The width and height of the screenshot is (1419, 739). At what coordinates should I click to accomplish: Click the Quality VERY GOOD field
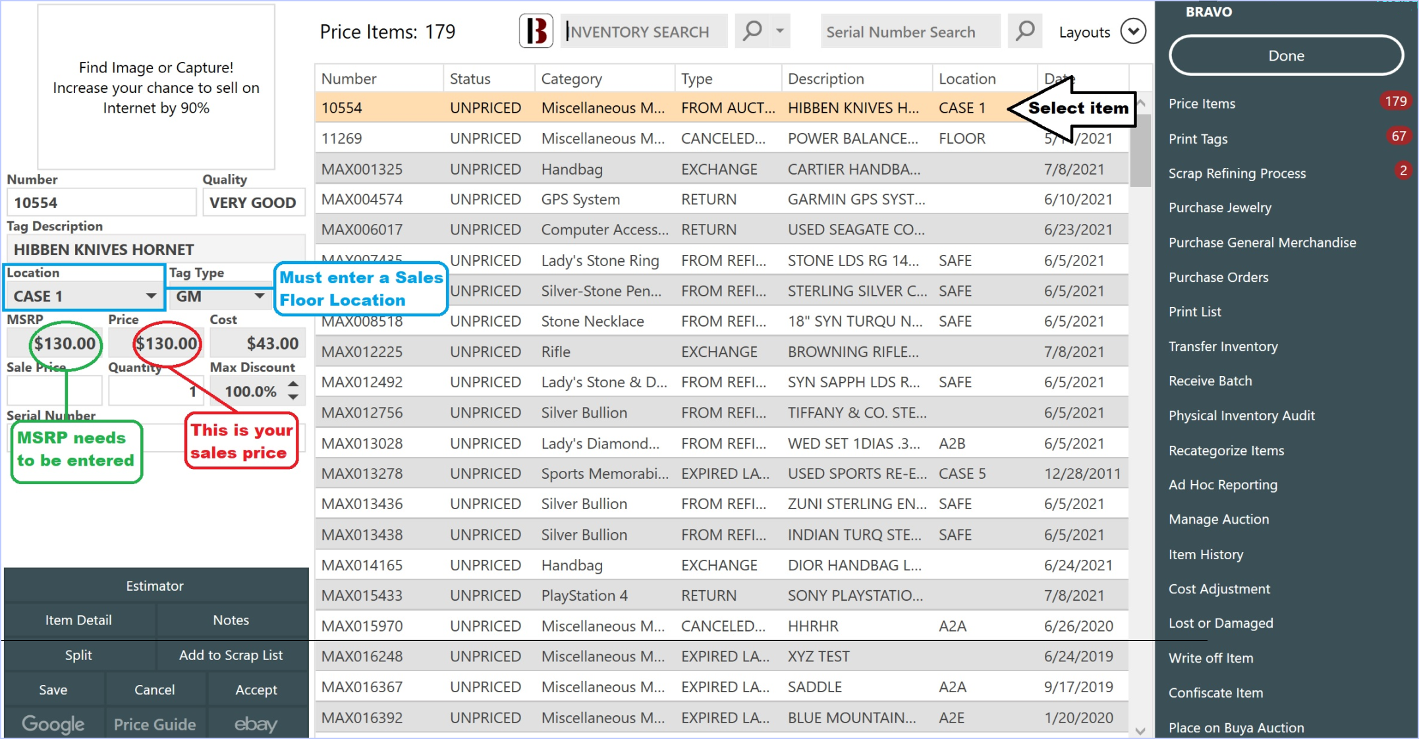[254, 202]
